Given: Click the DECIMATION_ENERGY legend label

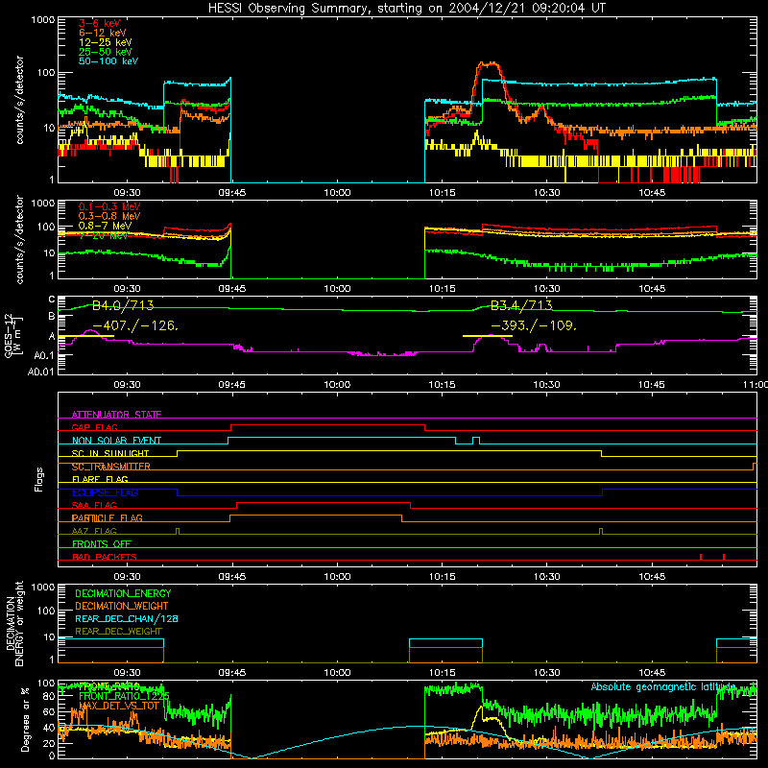Looking at the screenshot, I should [x=123, y=593].
